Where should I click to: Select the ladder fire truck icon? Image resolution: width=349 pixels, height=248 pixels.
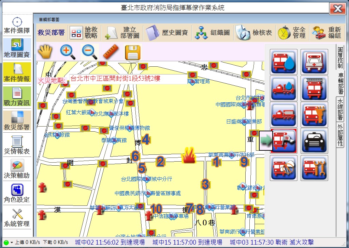tap(314, 88)
